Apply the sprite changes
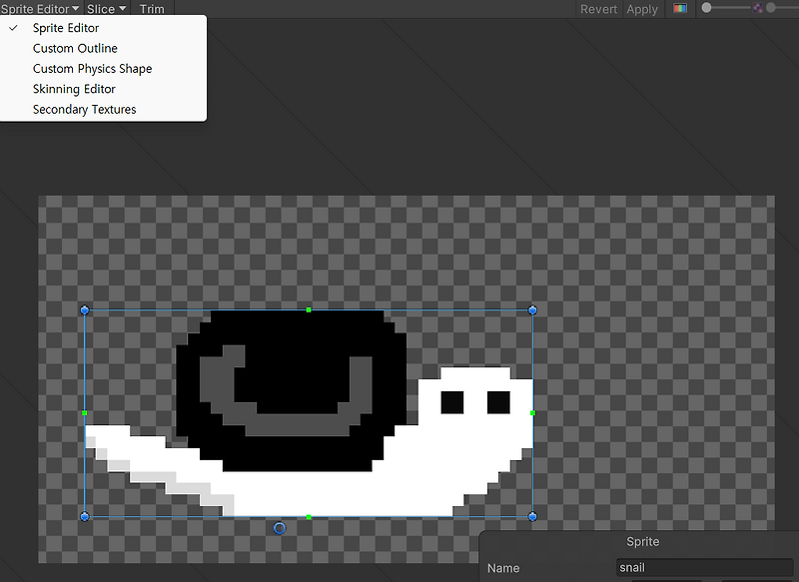 (x=642, y=9)
